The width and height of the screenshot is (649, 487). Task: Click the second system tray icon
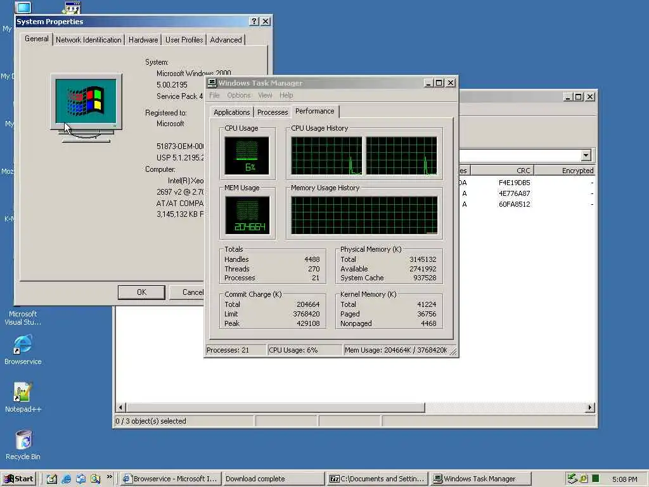click(x=584, y=478)
